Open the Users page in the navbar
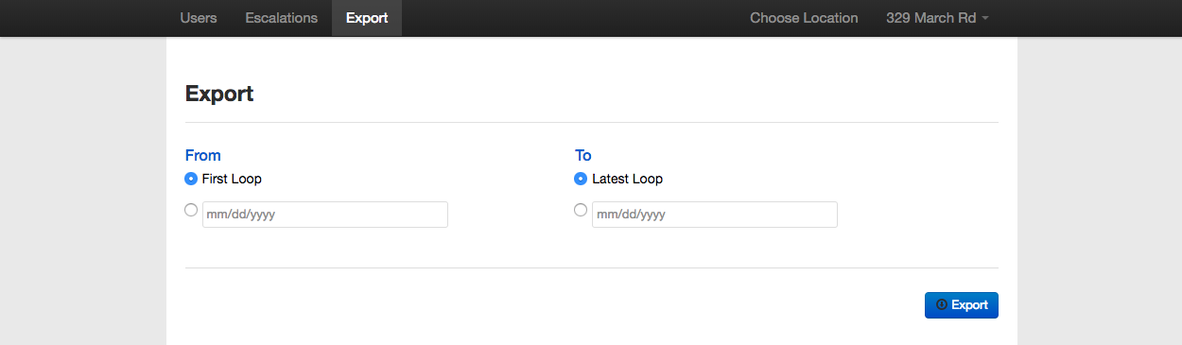The height and width of the screenshot is (345, 1182). pyautogui.click(x=199, y=18)
